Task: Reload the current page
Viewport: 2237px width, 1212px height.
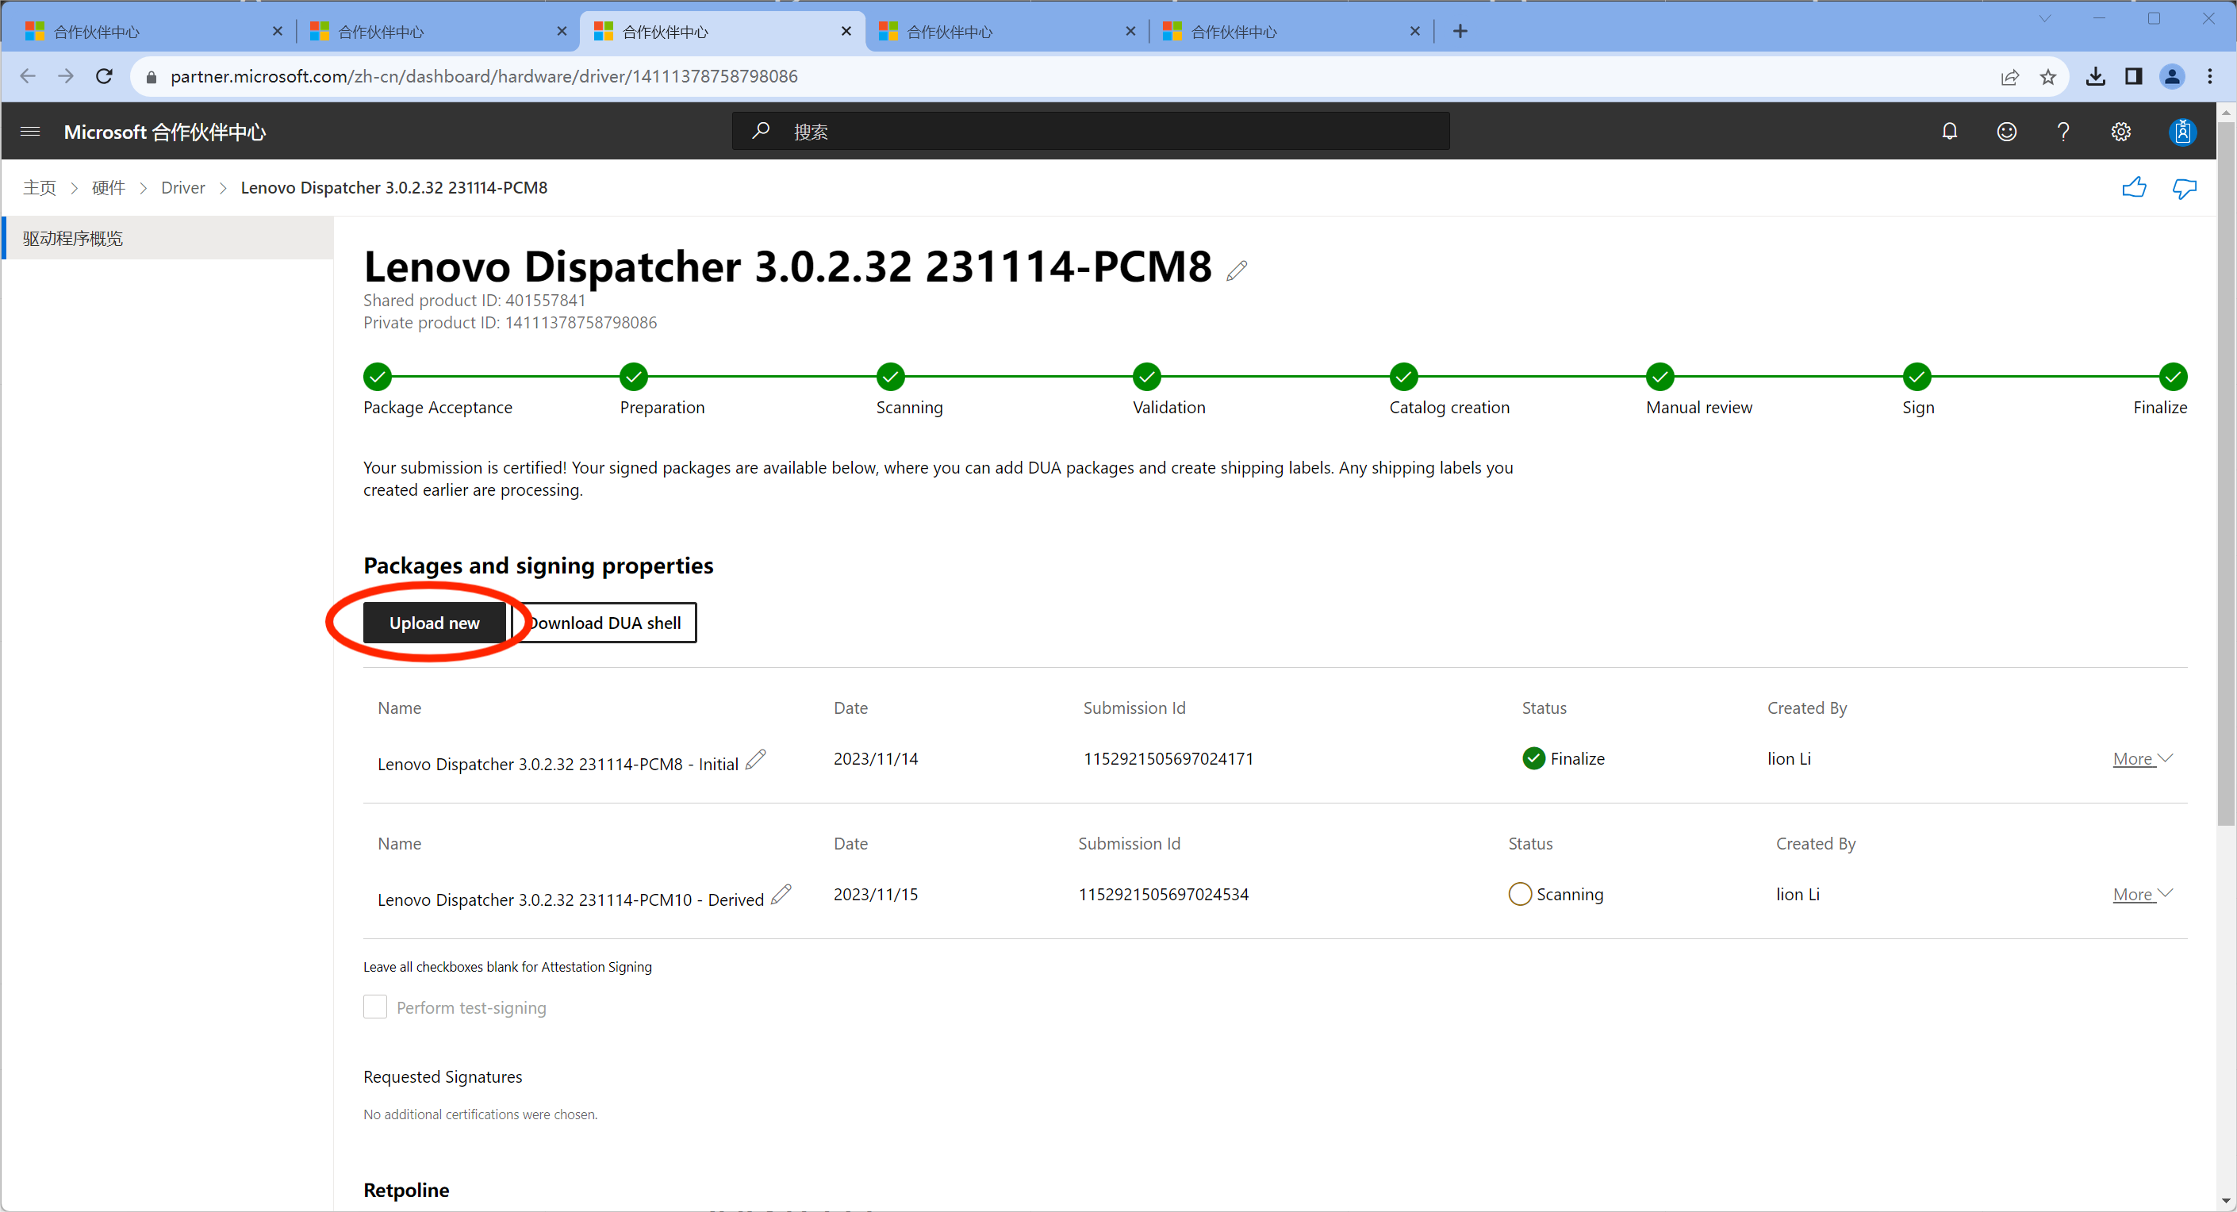Action: (104, 76)
